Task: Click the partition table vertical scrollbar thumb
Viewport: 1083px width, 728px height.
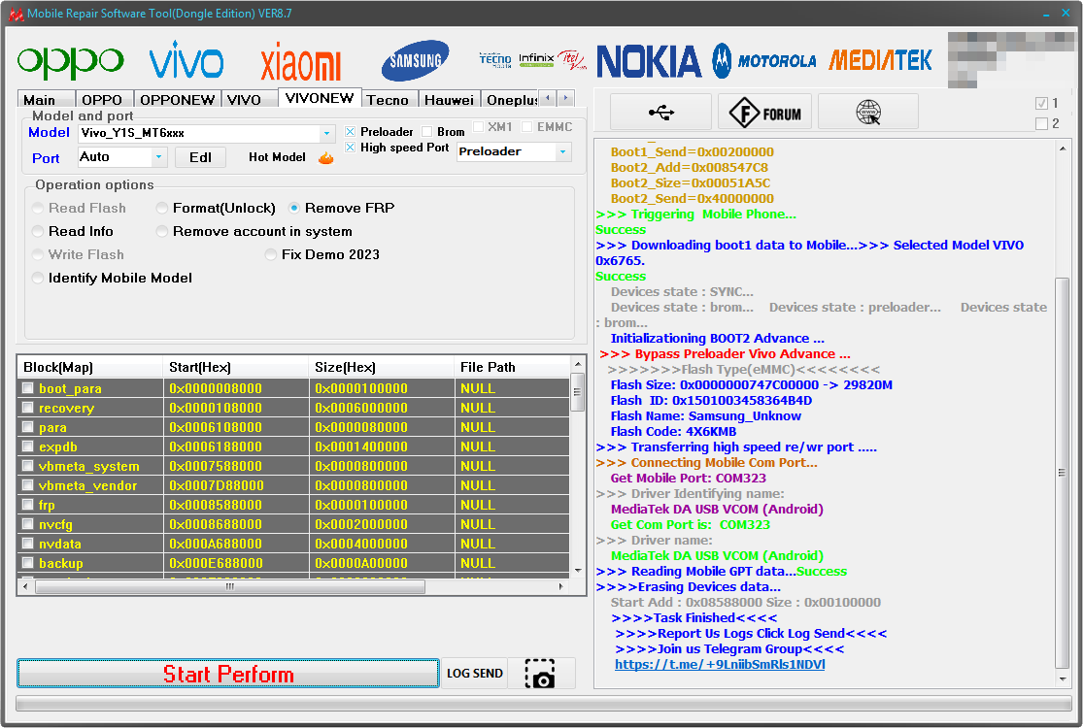Action: coord(578,392)
